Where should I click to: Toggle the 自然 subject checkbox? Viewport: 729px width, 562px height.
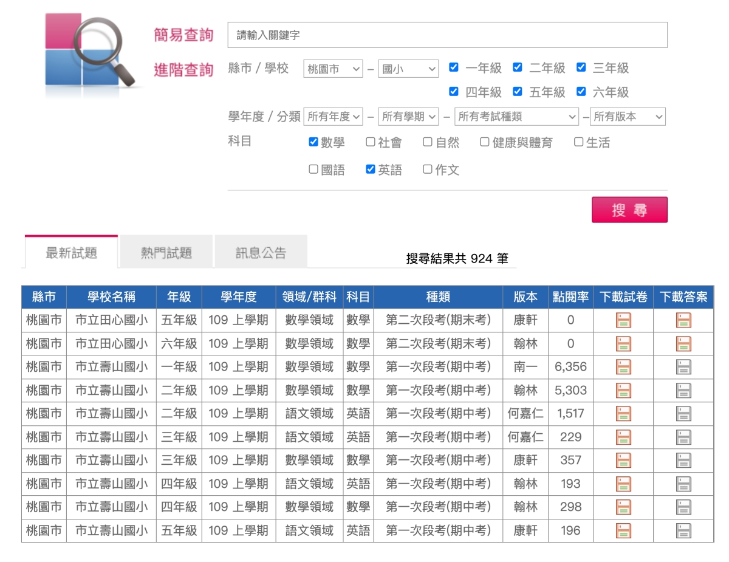[x=428, y=142]
